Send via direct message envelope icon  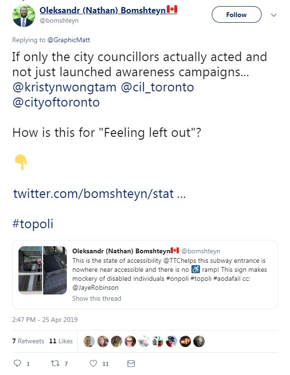pos(131,364)
